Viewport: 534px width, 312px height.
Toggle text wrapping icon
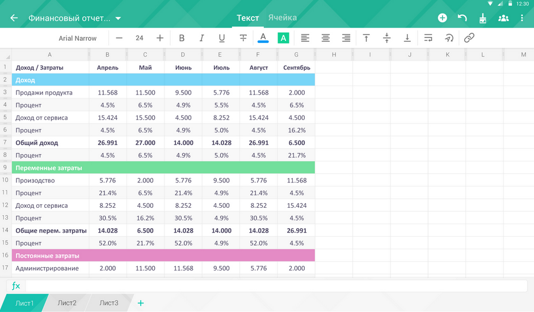click(x=428, y=38)
